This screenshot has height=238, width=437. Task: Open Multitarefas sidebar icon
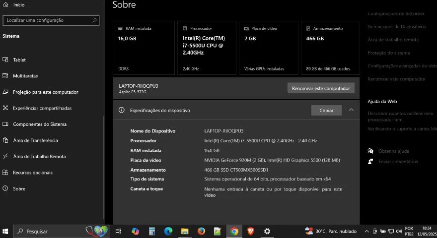tap(5, 75)
